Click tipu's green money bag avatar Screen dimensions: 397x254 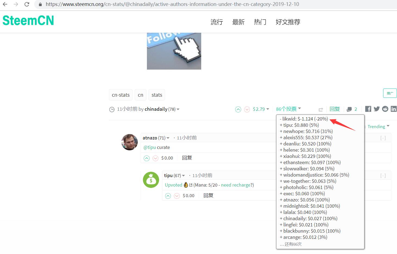coord(151,180)
